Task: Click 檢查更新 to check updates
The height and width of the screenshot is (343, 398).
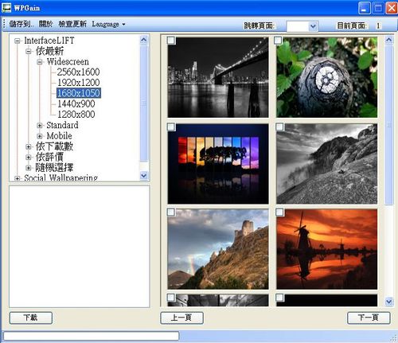Action: [72, 24]
